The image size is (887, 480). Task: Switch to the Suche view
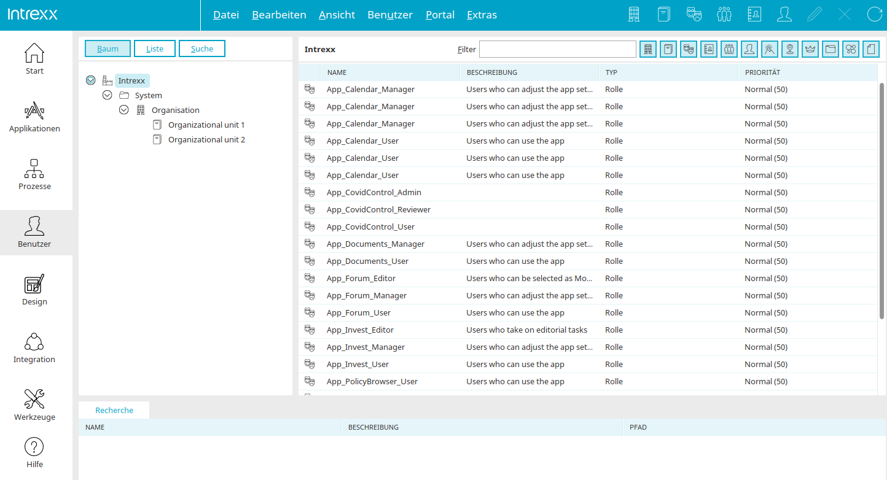point(202,48)
